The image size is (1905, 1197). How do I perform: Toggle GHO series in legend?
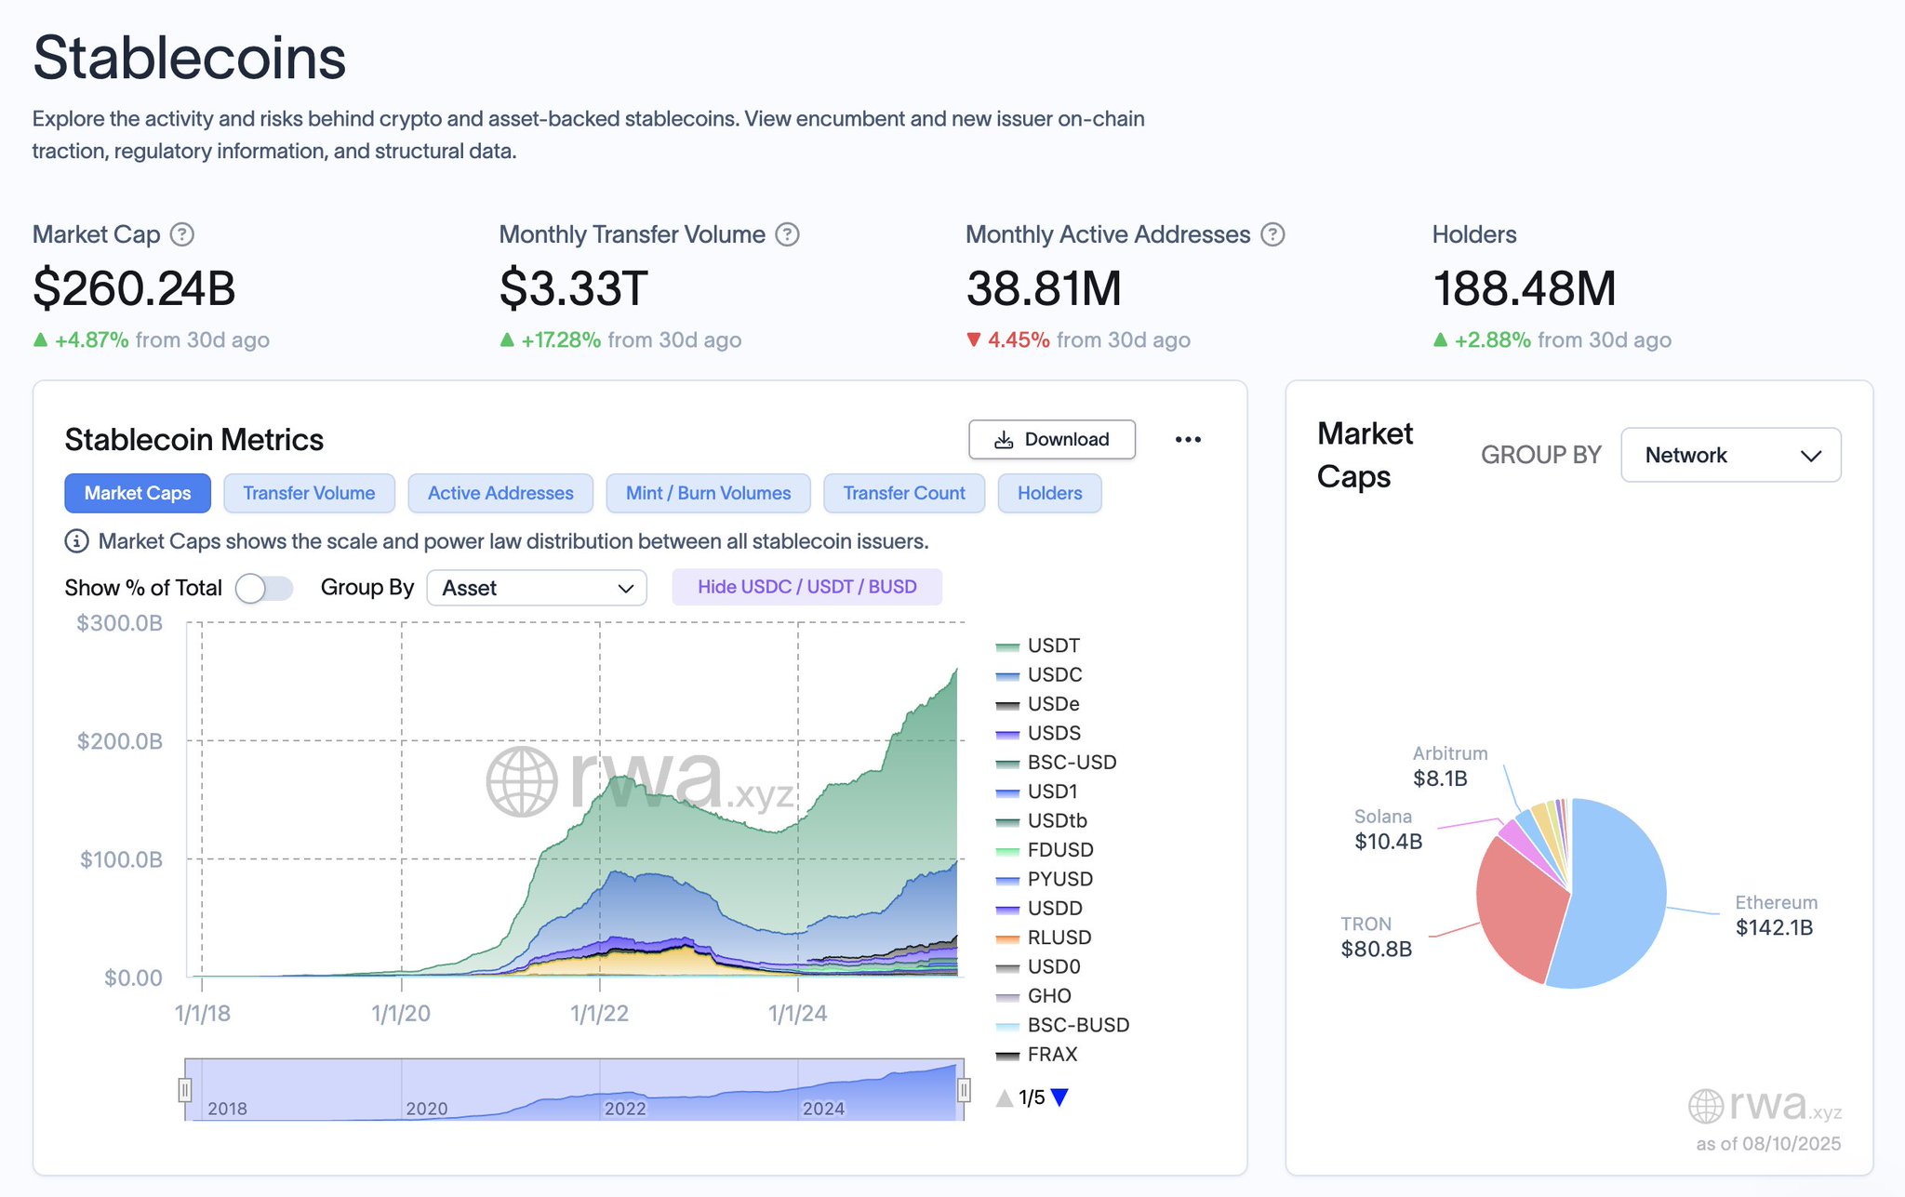[1033, 996]
